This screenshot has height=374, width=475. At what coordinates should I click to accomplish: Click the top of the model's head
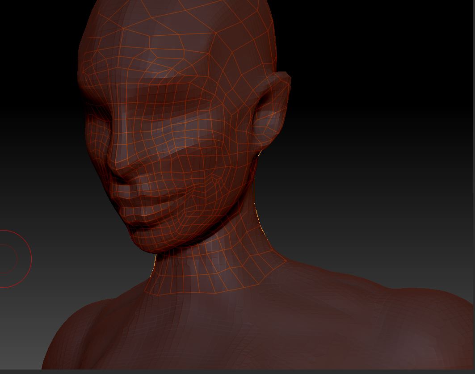[x=179, y=7]
